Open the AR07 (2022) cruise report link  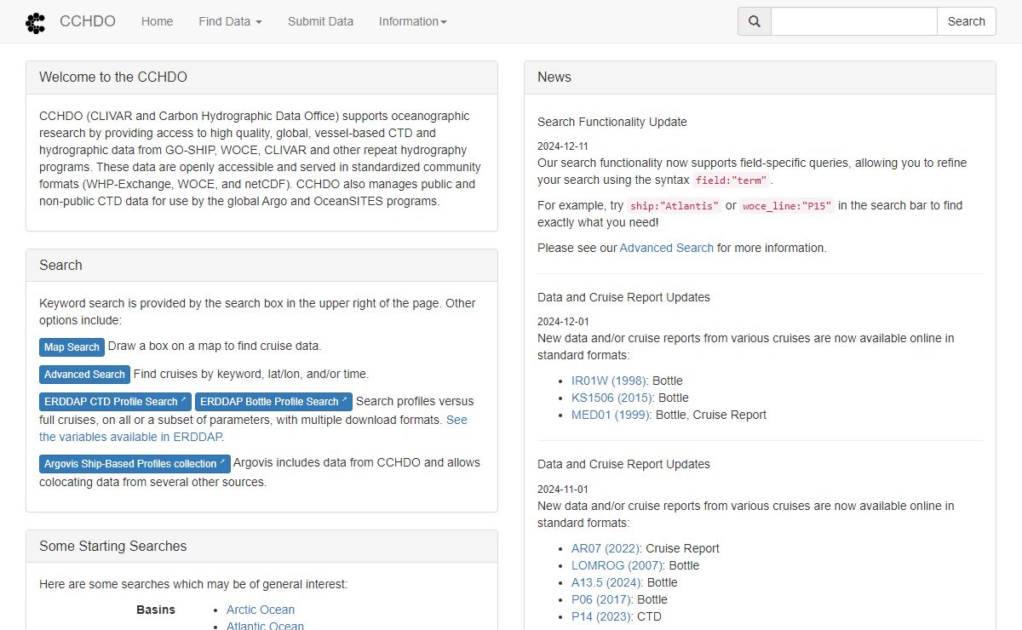pos(605,548)
